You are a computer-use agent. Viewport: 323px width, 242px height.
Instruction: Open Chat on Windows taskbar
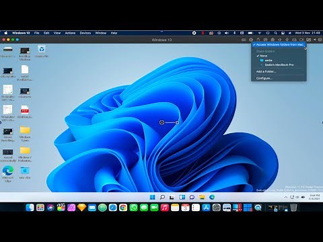[x=192, y=197]
